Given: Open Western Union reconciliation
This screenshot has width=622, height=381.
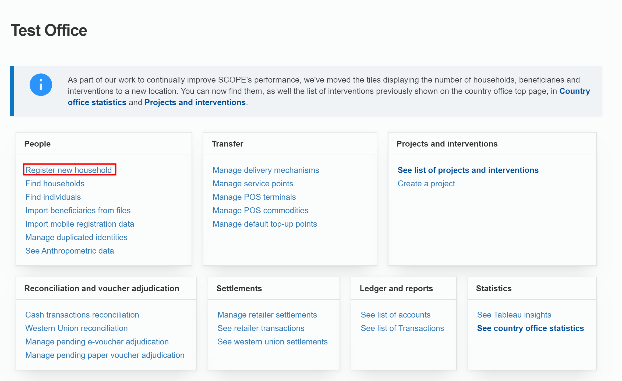Looking at the screenshot, I should coord(76,328).
